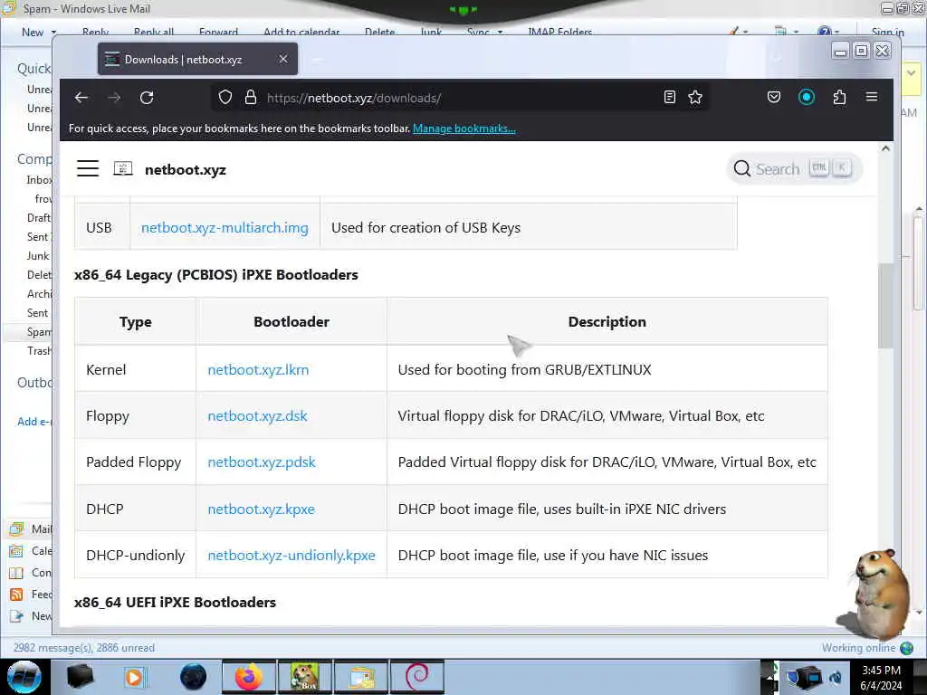This screenshot has width=927, height=695.
Task: Download the netboot.xyz.dsk floppy image
Action: 257,416
